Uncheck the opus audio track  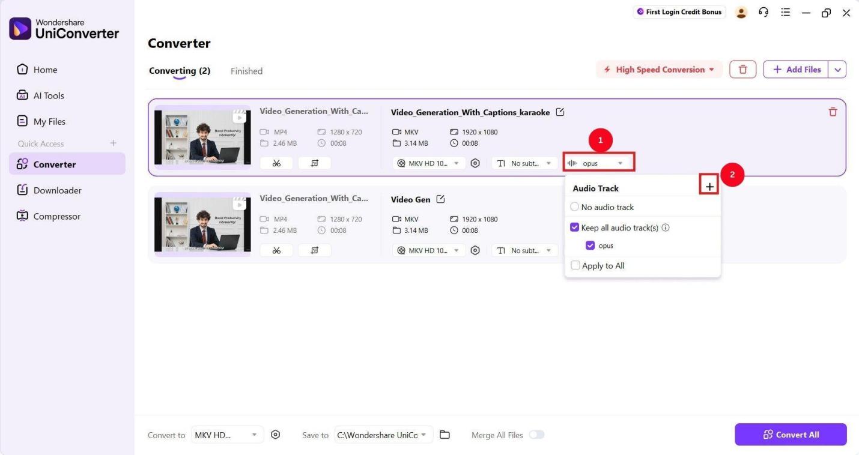click(x=590, y=245)
